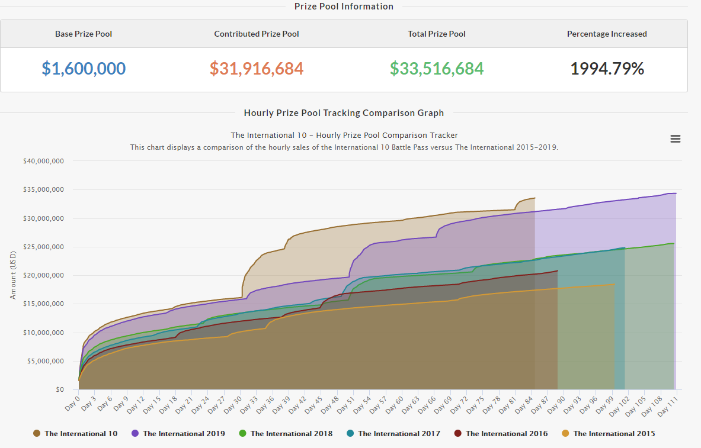The width and height of the screenshot is (701, 448).
Task: Hide The International 2018 series via legend
Action: click(286, 433)
